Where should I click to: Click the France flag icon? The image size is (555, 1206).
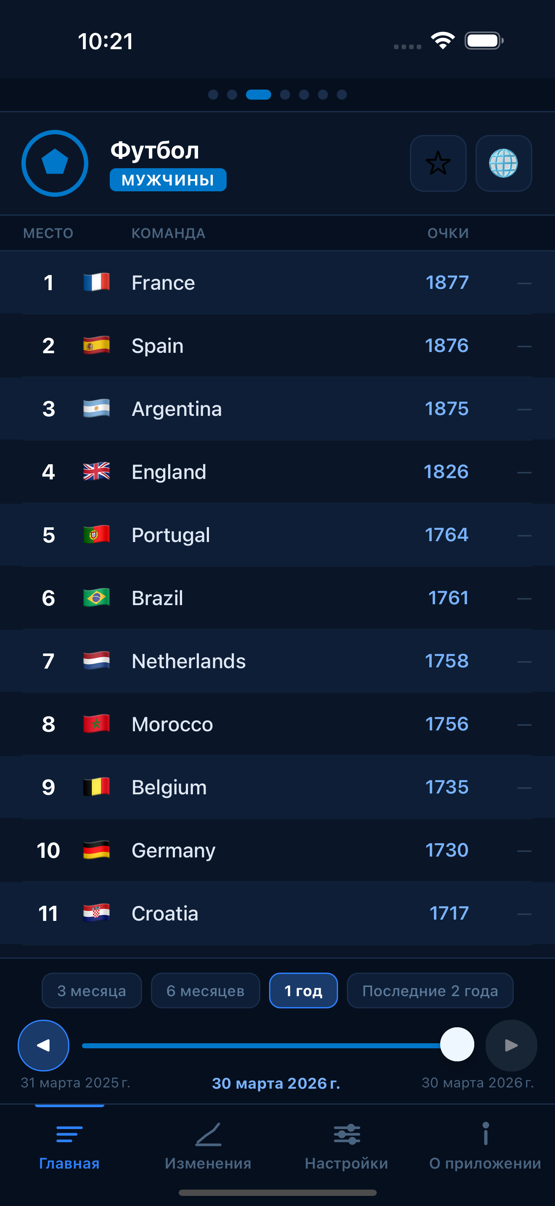click(x=96, y=281)
